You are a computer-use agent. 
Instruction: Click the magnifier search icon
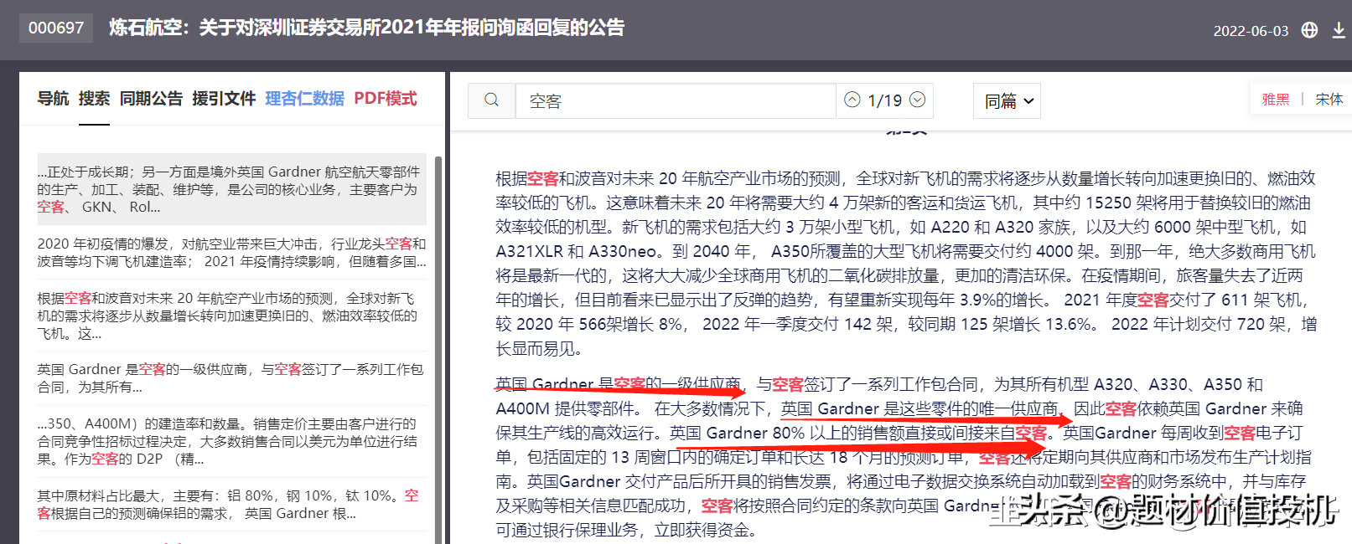(492, 100)
